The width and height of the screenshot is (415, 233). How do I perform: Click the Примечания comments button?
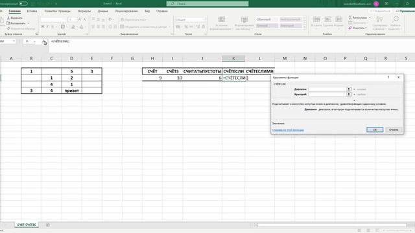[405, 11]
